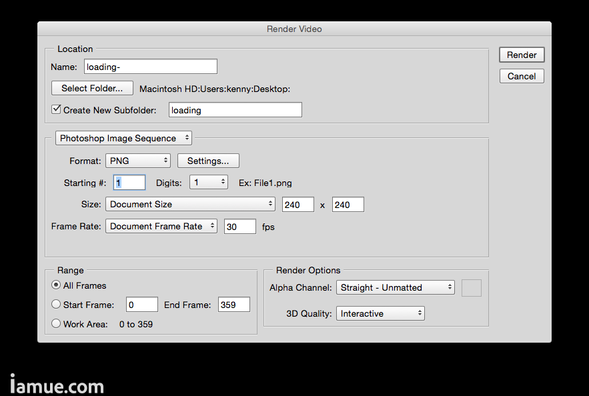Open the Photoshop Image Sequence dropdown
589x396 pixels.
click(123, 138)
